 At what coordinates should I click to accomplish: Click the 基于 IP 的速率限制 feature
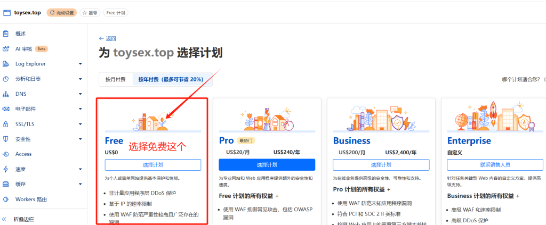(130, 204)
